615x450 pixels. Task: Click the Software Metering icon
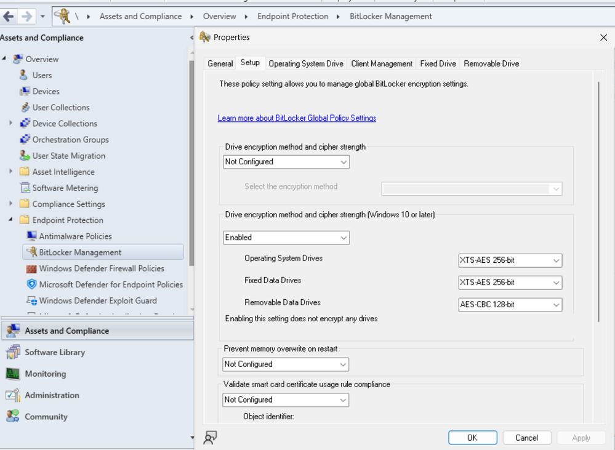[x=25, y=188]
